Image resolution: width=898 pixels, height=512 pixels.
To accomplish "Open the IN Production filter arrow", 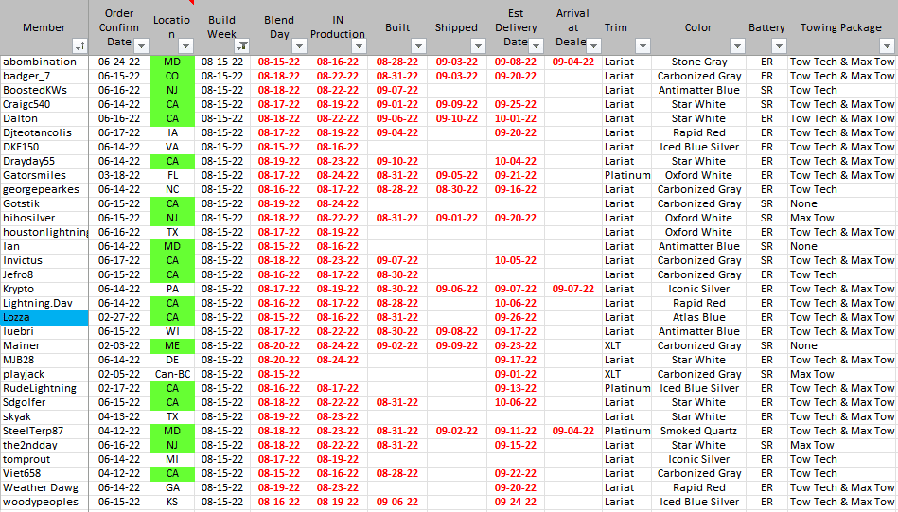I will click(x=358, y=45).
